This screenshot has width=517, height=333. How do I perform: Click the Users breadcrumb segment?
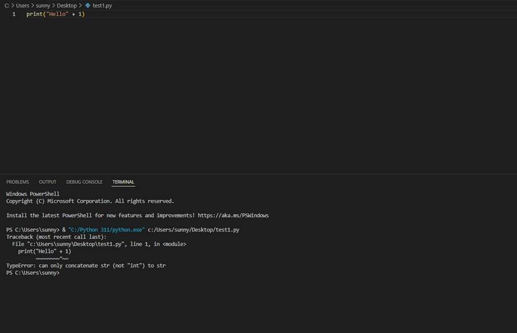click(x=23, y=6)
